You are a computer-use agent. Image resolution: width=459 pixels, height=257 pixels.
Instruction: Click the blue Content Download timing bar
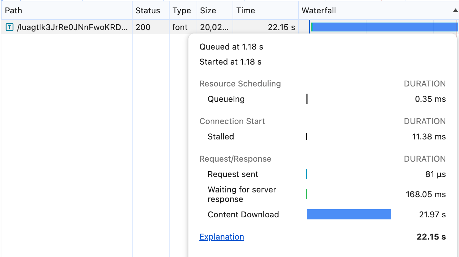click(349, 214)
